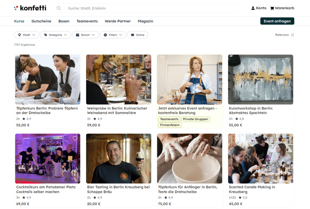Screen dimensions: 310x209
Task: Open Werde Partner nav item
Action: (118, 21)
